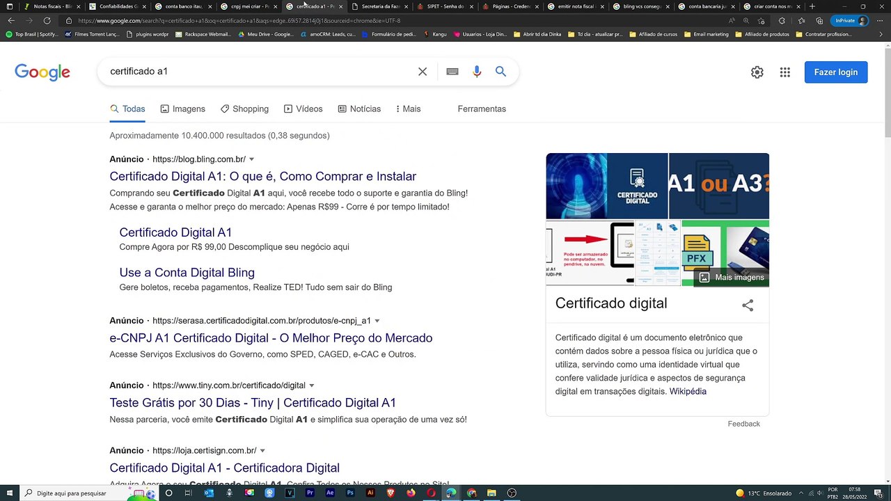The image size is (891, 501).
Task: Open Teste Grátis por 30 Dias Tiny result
Action: pyautogui.click(x=253, y=403)
